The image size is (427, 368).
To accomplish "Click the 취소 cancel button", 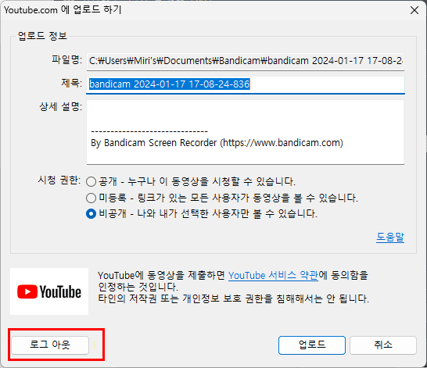I will tap(383, 345).
